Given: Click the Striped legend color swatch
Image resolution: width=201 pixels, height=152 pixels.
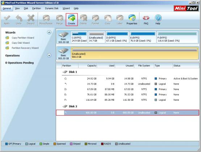Looking at the screenshot, I should (71, 144).
